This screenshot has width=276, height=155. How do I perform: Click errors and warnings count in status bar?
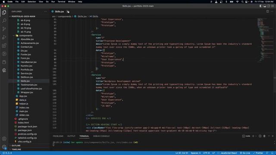click(7, 153)
